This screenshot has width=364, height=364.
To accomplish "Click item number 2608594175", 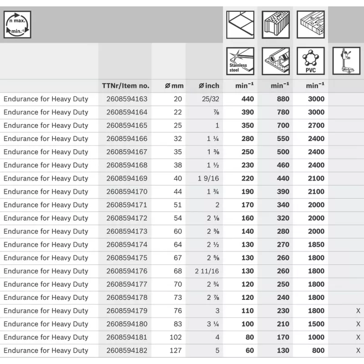I will 127,258.
